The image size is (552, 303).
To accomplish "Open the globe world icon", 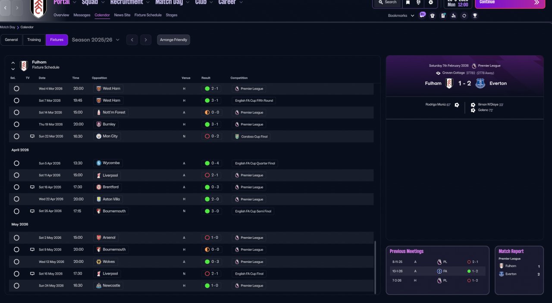I will tap(418, 3).
